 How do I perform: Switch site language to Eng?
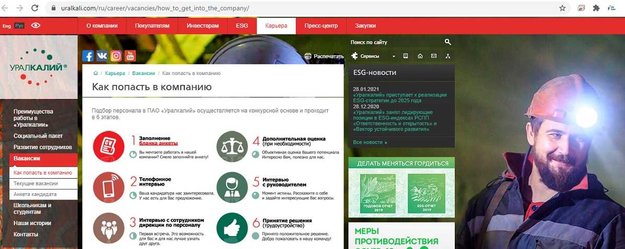pos(7,26)
